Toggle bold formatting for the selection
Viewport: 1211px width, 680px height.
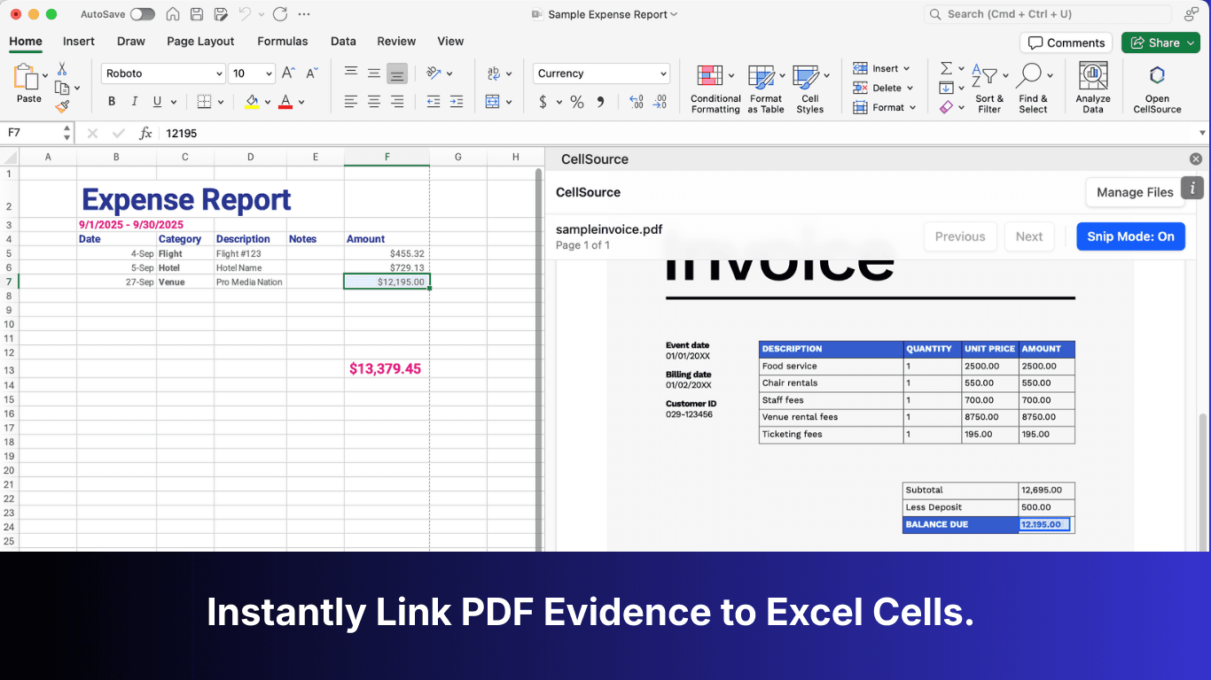pyautogui.click(x=111, y=102)
